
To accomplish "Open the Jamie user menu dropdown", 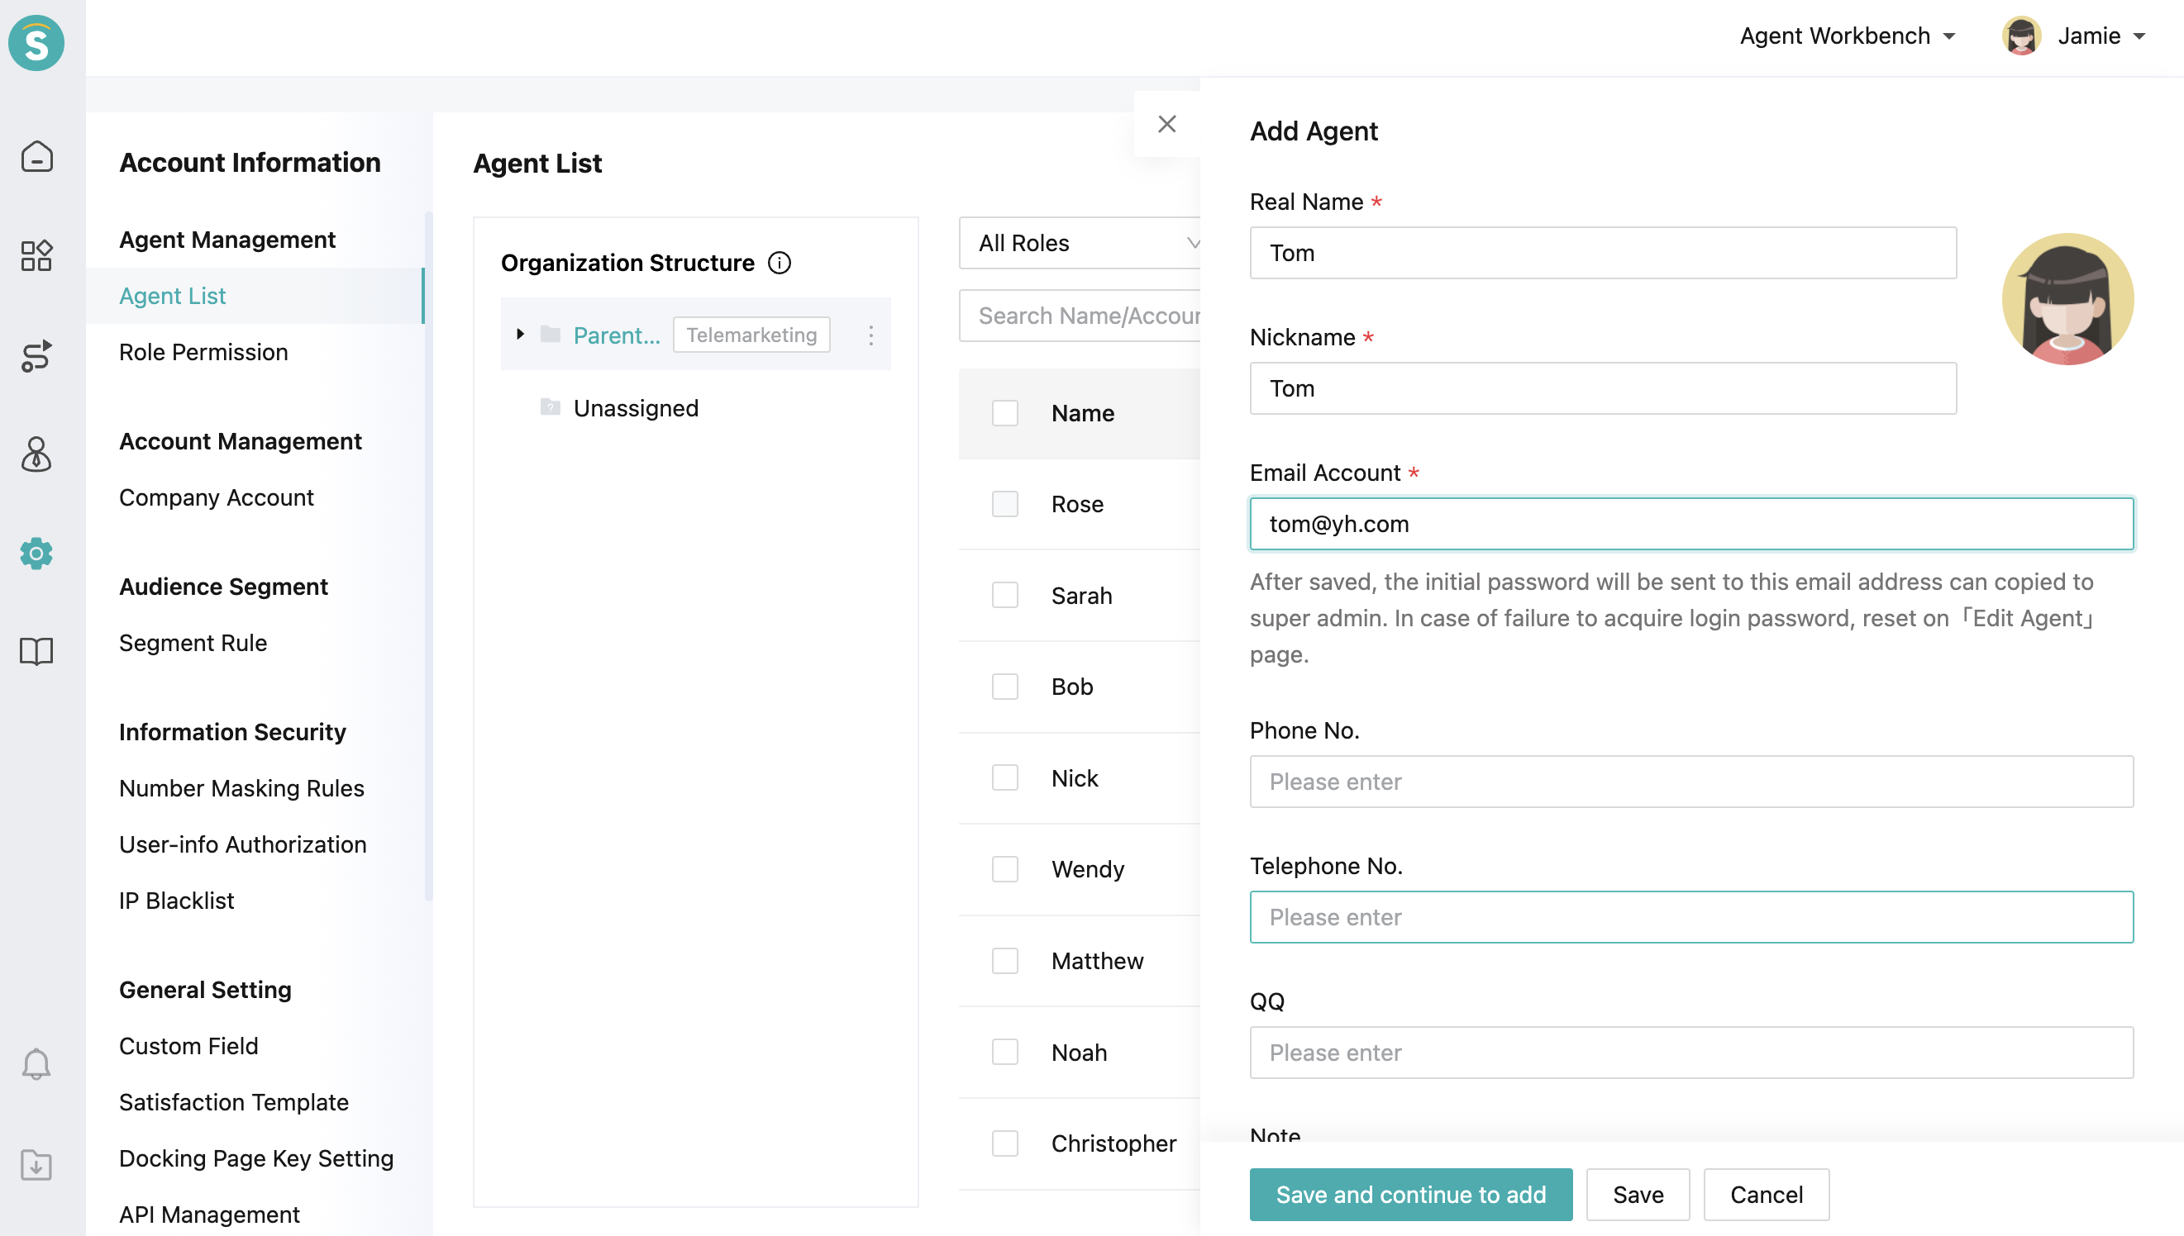I will point(2101,36).
